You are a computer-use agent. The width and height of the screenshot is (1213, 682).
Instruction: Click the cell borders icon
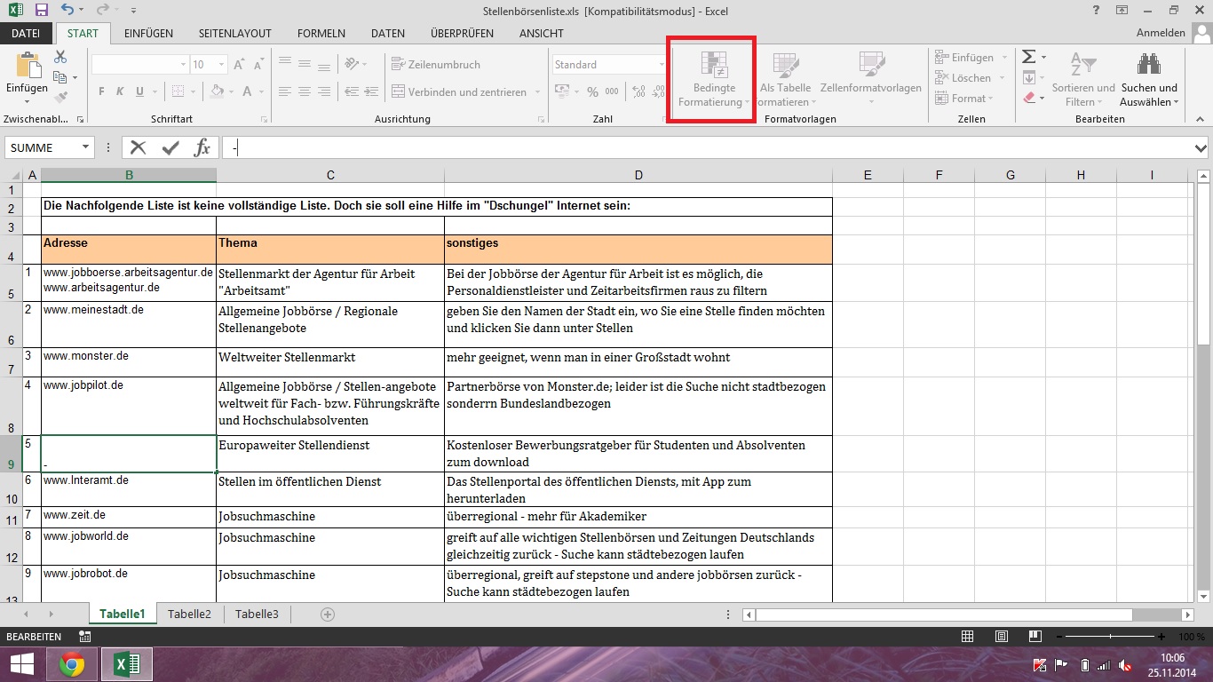coord(178,91)
